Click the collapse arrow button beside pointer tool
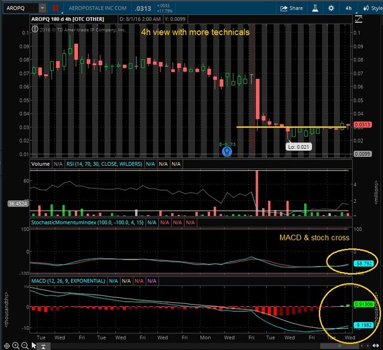Screen dimensions: 383x350 (43, 346)
